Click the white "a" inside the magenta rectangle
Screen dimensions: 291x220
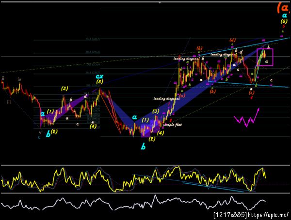(x=267, y=61)
